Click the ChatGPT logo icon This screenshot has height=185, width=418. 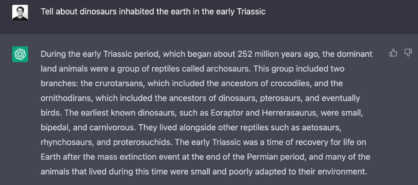pyautogui.click(x=20, y=54)
